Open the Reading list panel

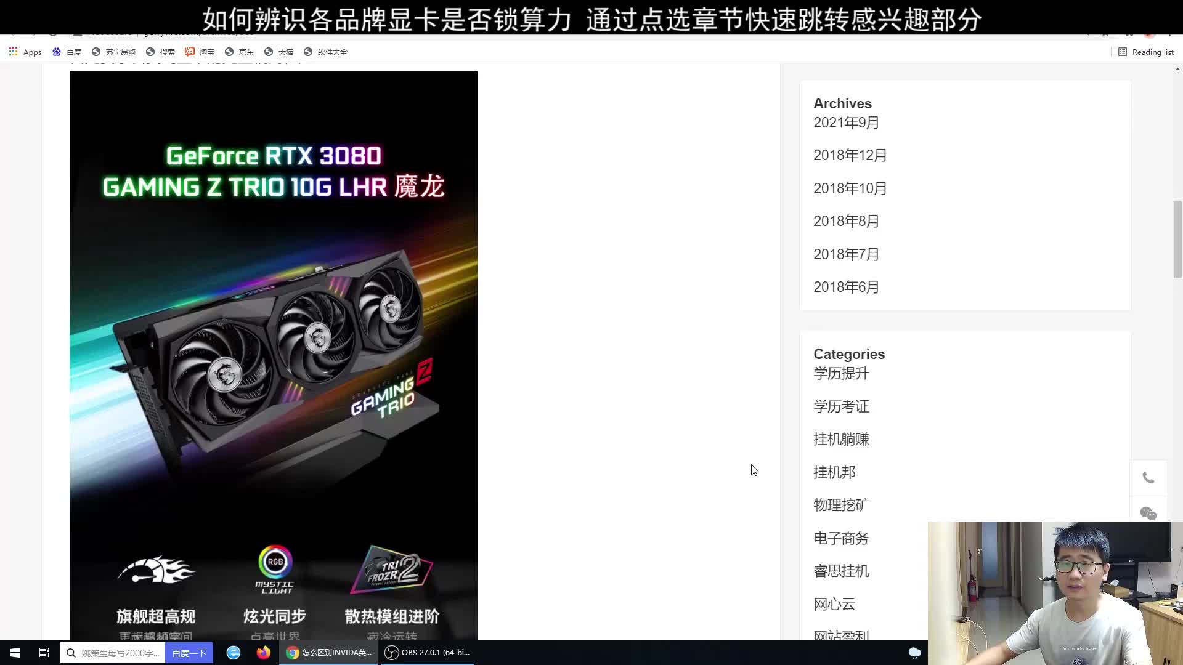[1146, 52]
